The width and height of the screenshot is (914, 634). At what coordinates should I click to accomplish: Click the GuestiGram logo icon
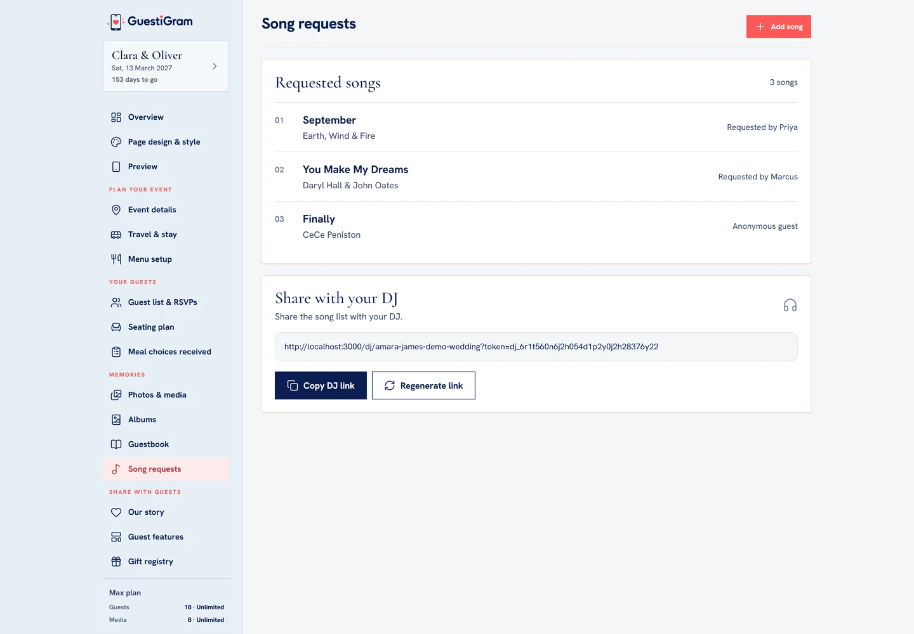coord(116,22)
